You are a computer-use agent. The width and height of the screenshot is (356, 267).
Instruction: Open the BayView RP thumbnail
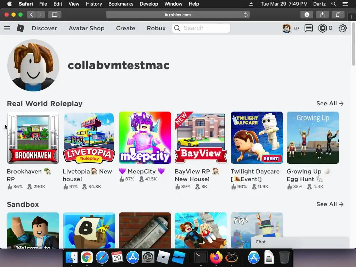pos(201,138)
